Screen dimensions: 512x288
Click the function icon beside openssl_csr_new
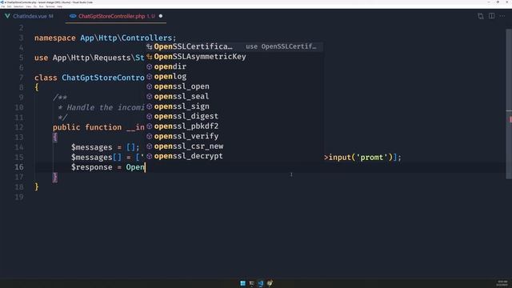tap(150, 146)
